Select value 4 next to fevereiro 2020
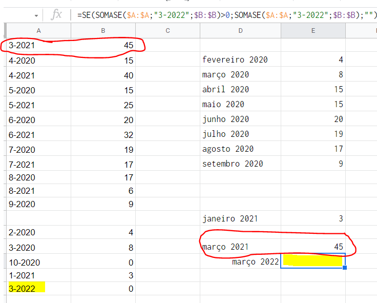 (313, 59)
